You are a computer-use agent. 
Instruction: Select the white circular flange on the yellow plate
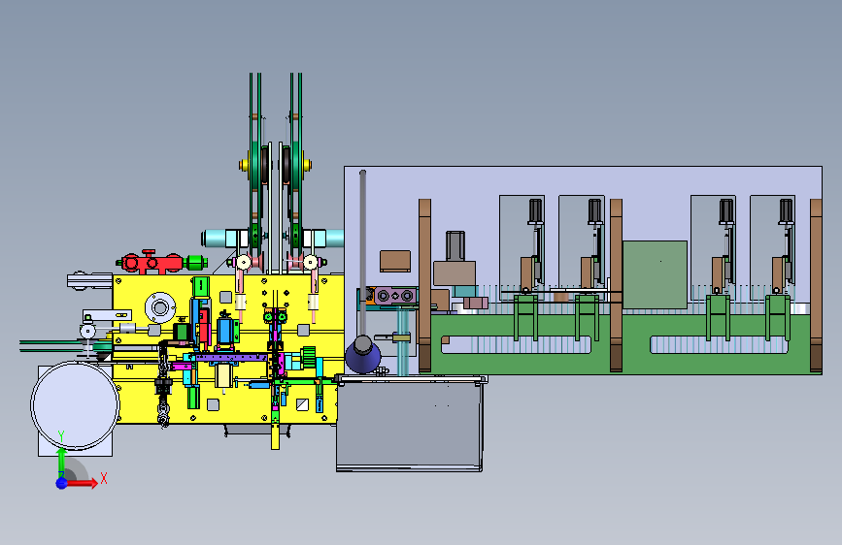click(x=160, y=307)
